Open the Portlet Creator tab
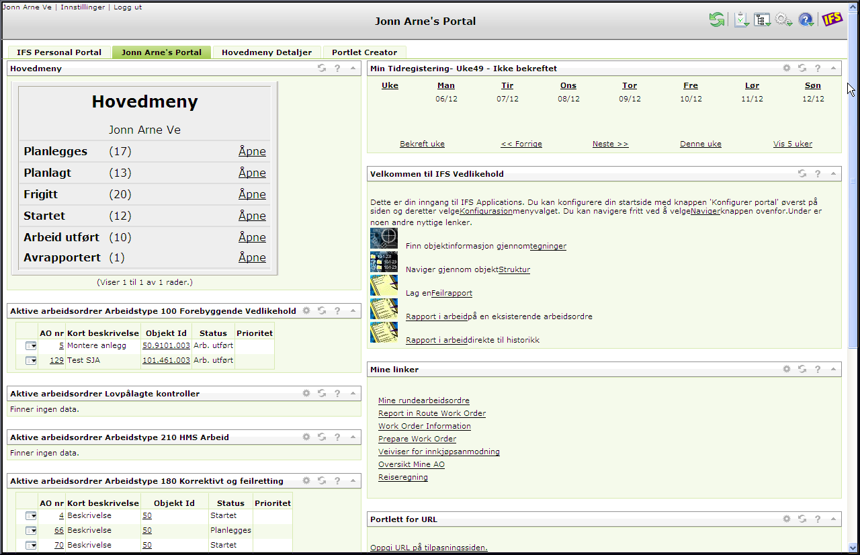 [x=364, y=52]
